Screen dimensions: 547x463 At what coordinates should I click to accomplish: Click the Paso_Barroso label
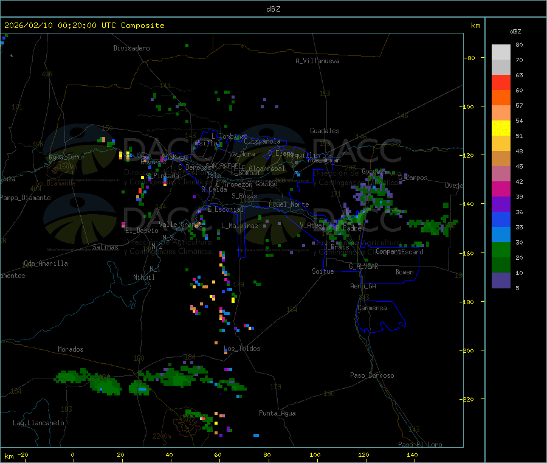click(x=372, y=375)
